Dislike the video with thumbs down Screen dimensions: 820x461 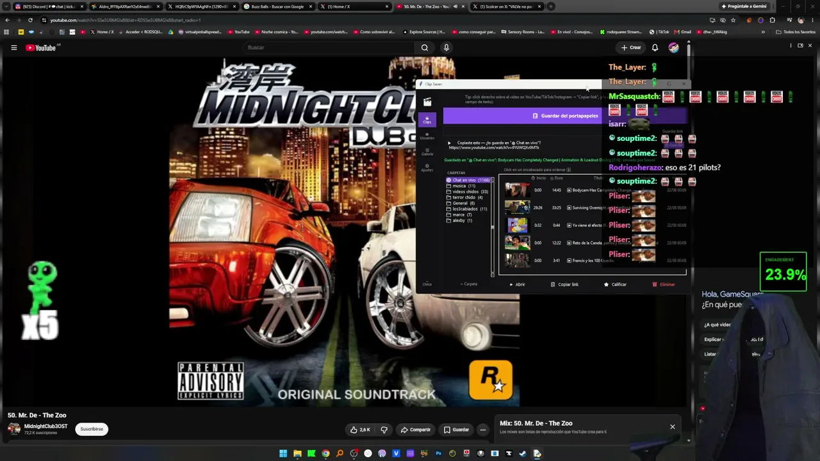pos(384,430)
